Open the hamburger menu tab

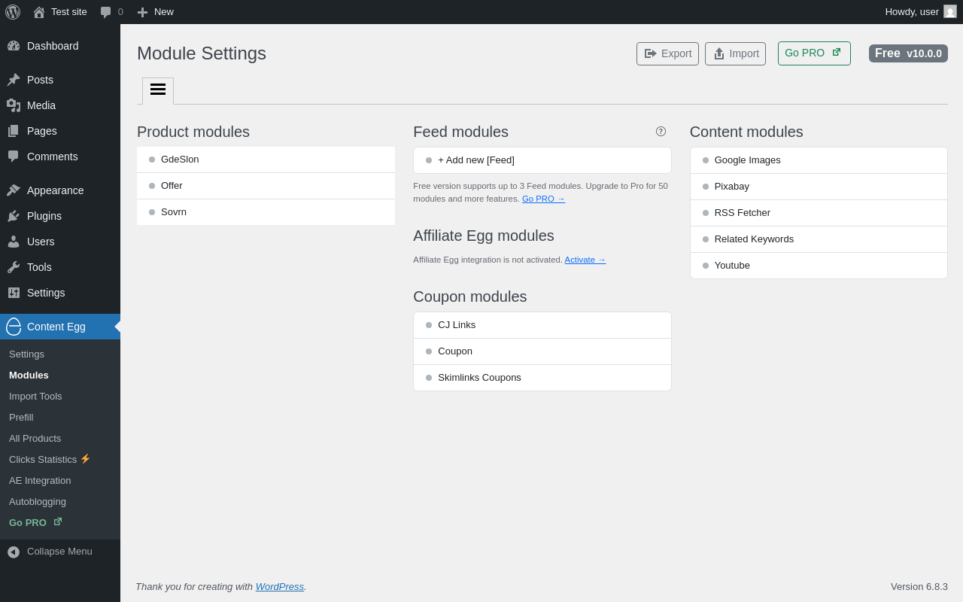tap(158, 90)
